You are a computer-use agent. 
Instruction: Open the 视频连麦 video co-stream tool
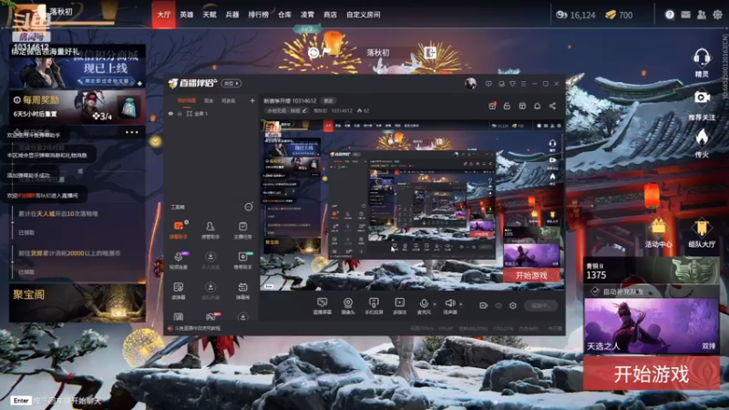pyautogui.click(x=178, y=261)
